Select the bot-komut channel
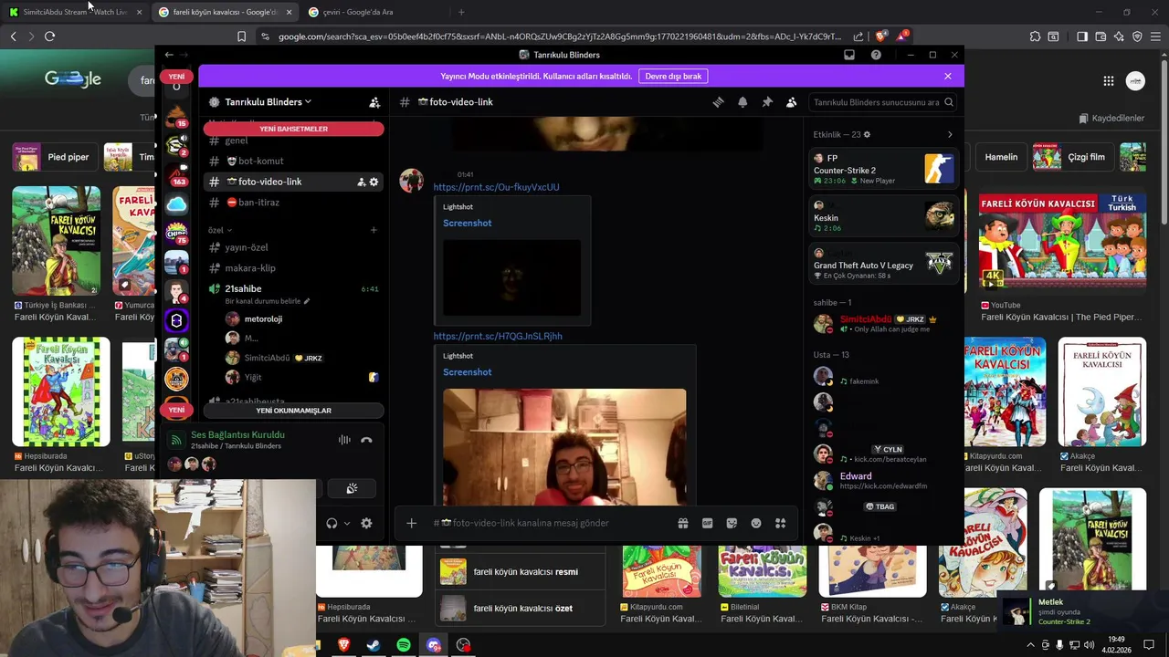Screen dimensions: 1169x657 click(292, 161)
